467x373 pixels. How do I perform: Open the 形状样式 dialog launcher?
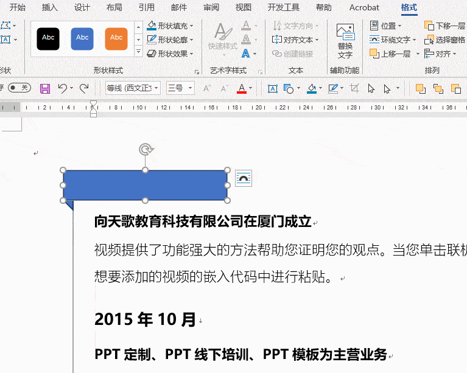point(197,72)
